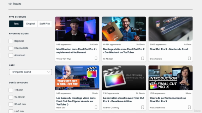Viewport: 202px width, 113px height.
Task: Open La narration visuelle avec Final Cut title
Action: coord(123,100)
